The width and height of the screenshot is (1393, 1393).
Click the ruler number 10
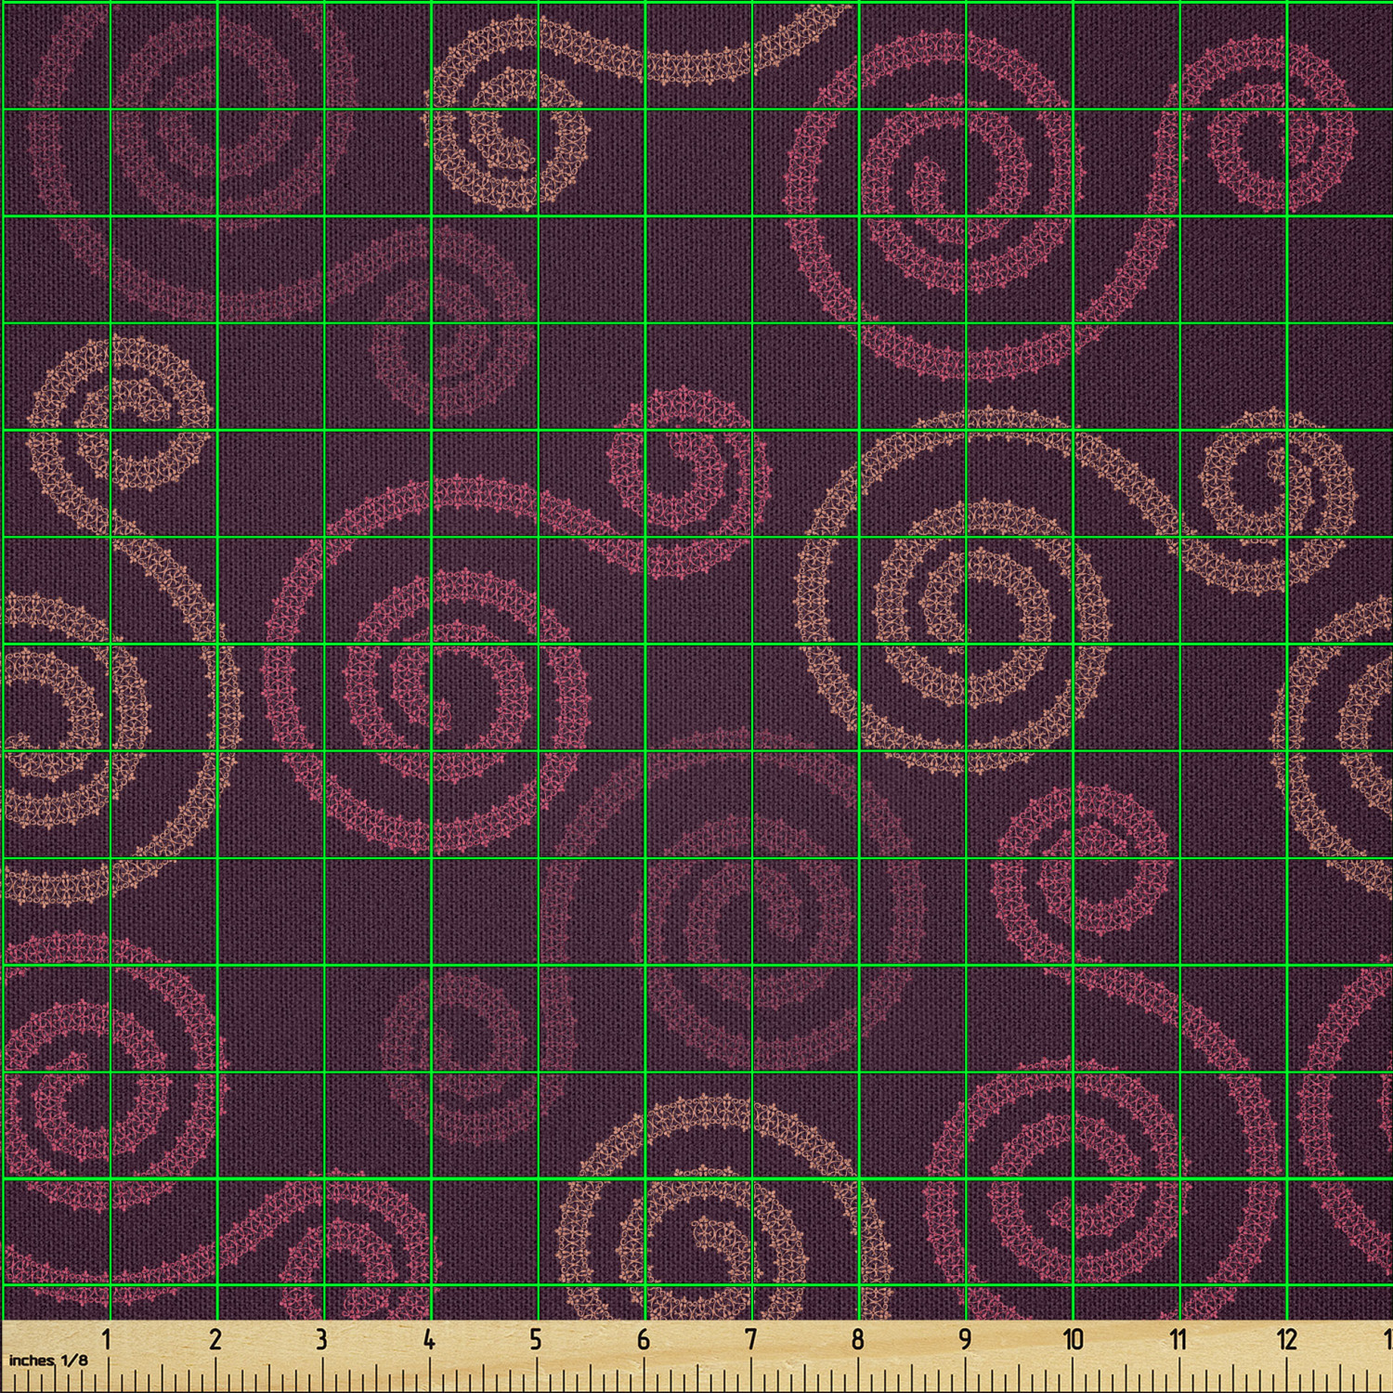click(x=1073, y=1339)
